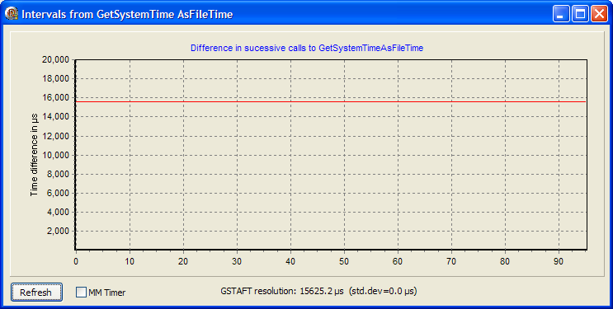Screen dimensions: 613x309
Task: Click the blue chart title text
Action: click(x=307, y=48)
